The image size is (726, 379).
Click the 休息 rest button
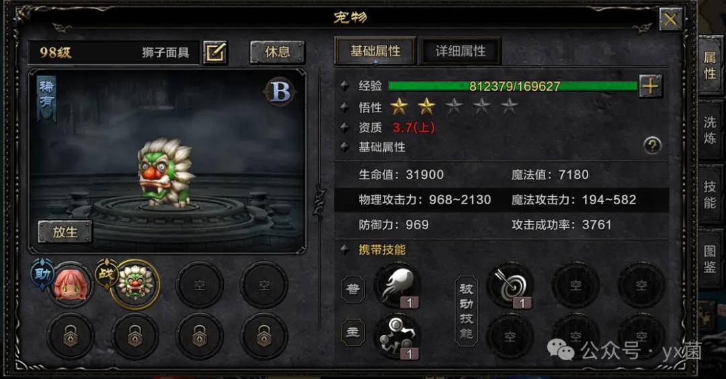278,52
